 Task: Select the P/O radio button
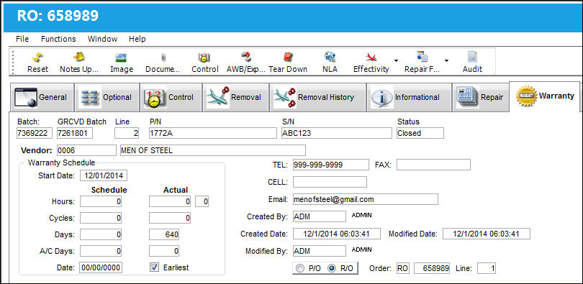pos(299,268)
